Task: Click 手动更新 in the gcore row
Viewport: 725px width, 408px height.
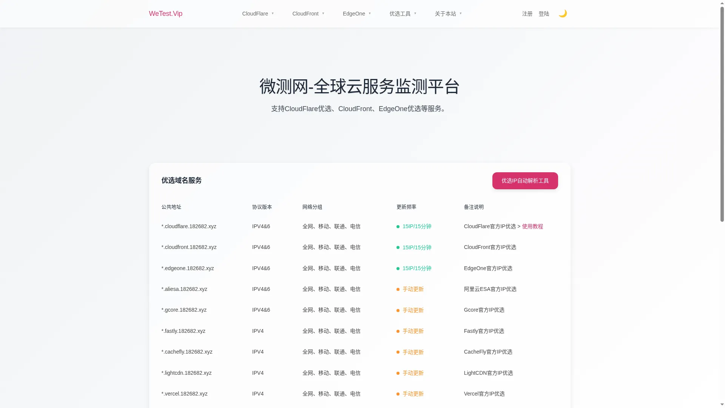Action: coord(413,310)
